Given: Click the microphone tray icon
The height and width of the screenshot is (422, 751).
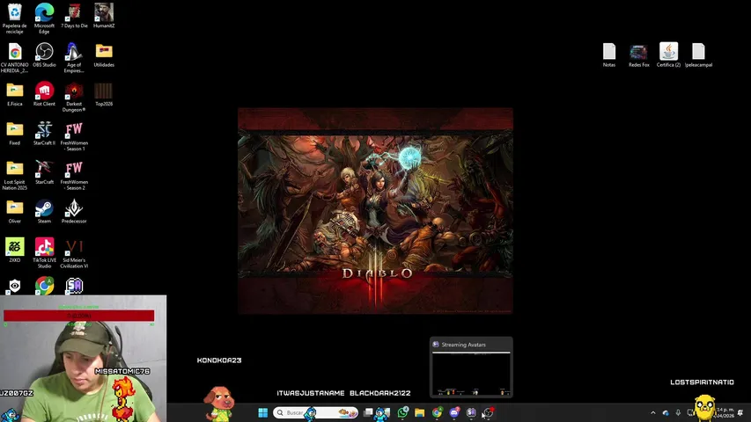Looking at the screenshot, I should click(678, 412).
